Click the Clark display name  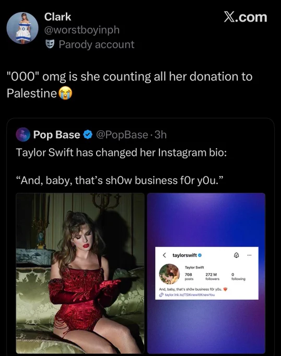58,17
